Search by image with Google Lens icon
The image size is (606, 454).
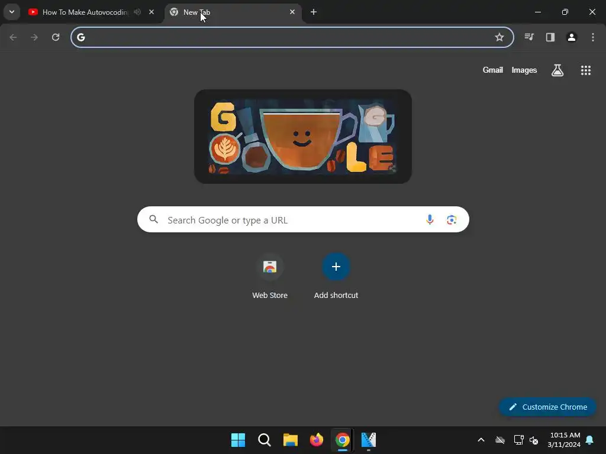click(452, 220)
